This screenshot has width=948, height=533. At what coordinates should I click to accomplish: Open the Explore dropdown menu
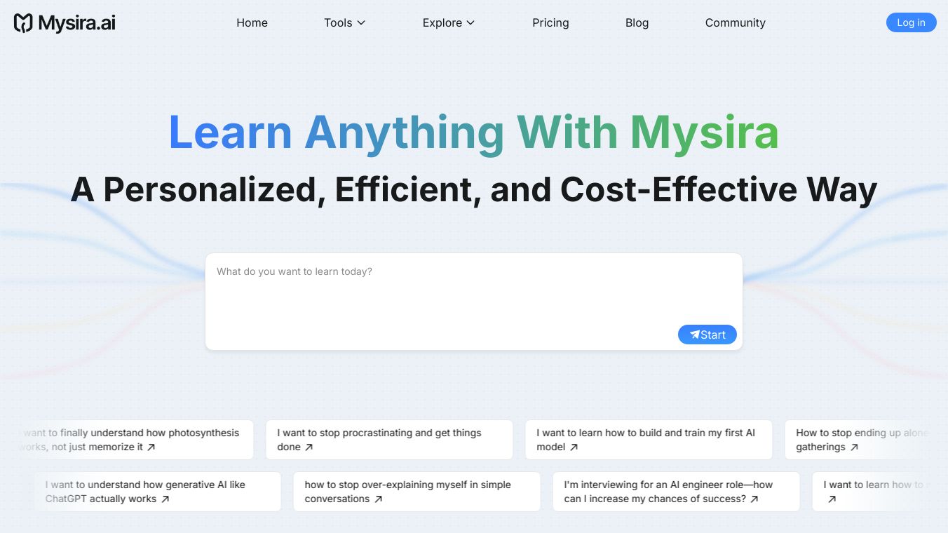point(449,22)
